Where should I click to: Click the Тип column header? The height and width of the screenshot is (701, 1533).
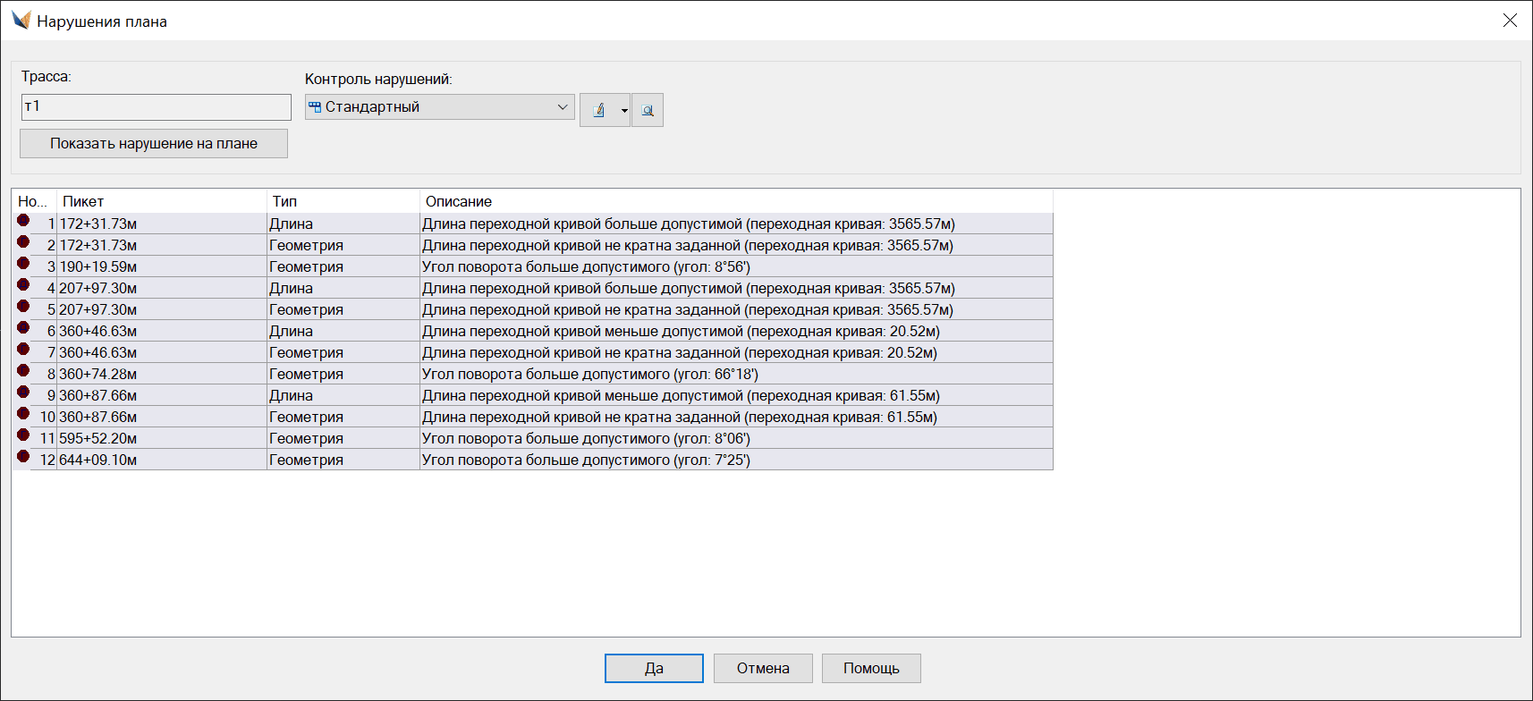343,201
